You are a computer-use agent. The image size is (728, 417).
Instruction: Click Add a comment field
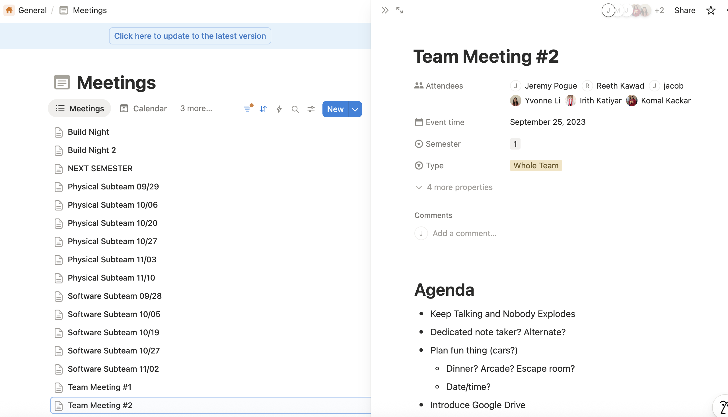pyautogui.click(x=464, y=233)
